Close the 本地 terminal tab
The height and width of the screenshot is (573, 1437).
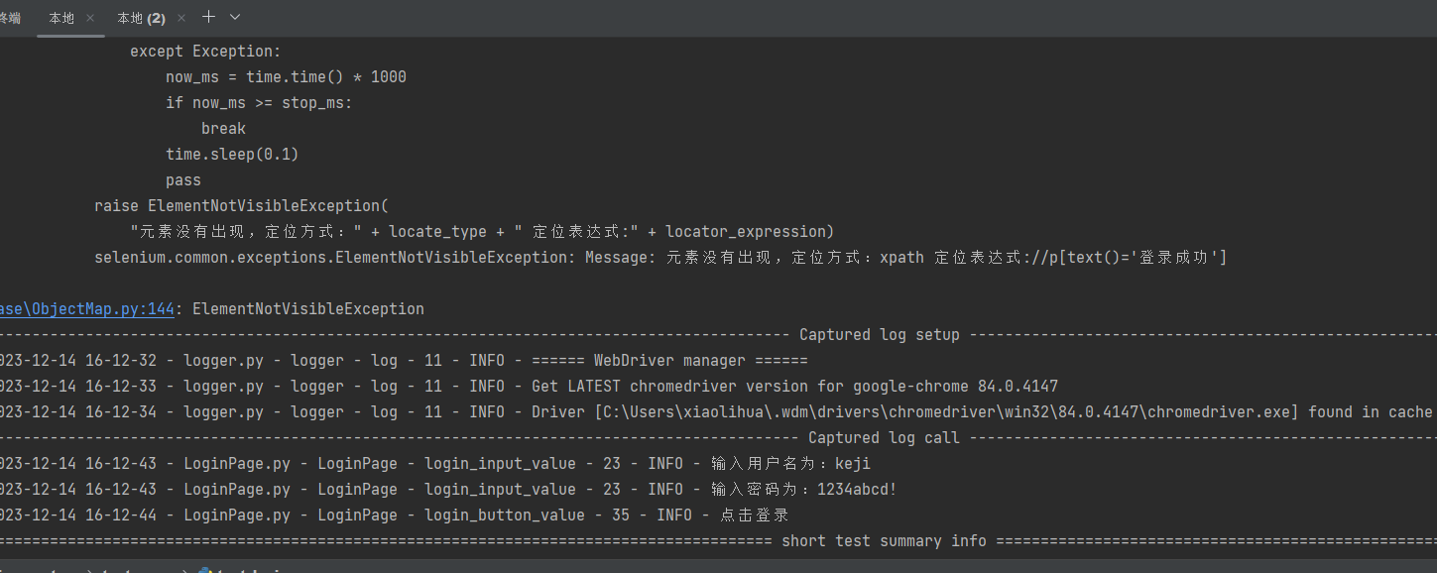91,18
